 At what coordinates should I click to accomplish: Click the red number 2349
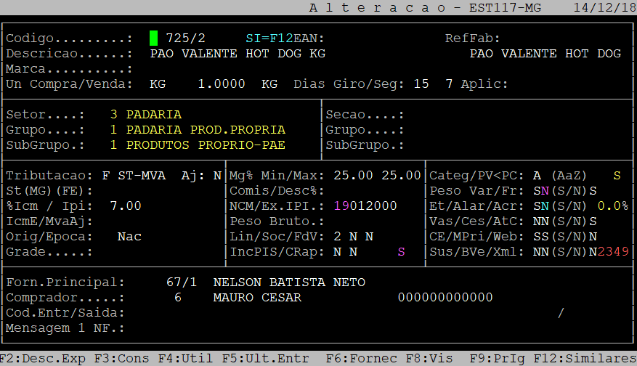tap(613, 252)
